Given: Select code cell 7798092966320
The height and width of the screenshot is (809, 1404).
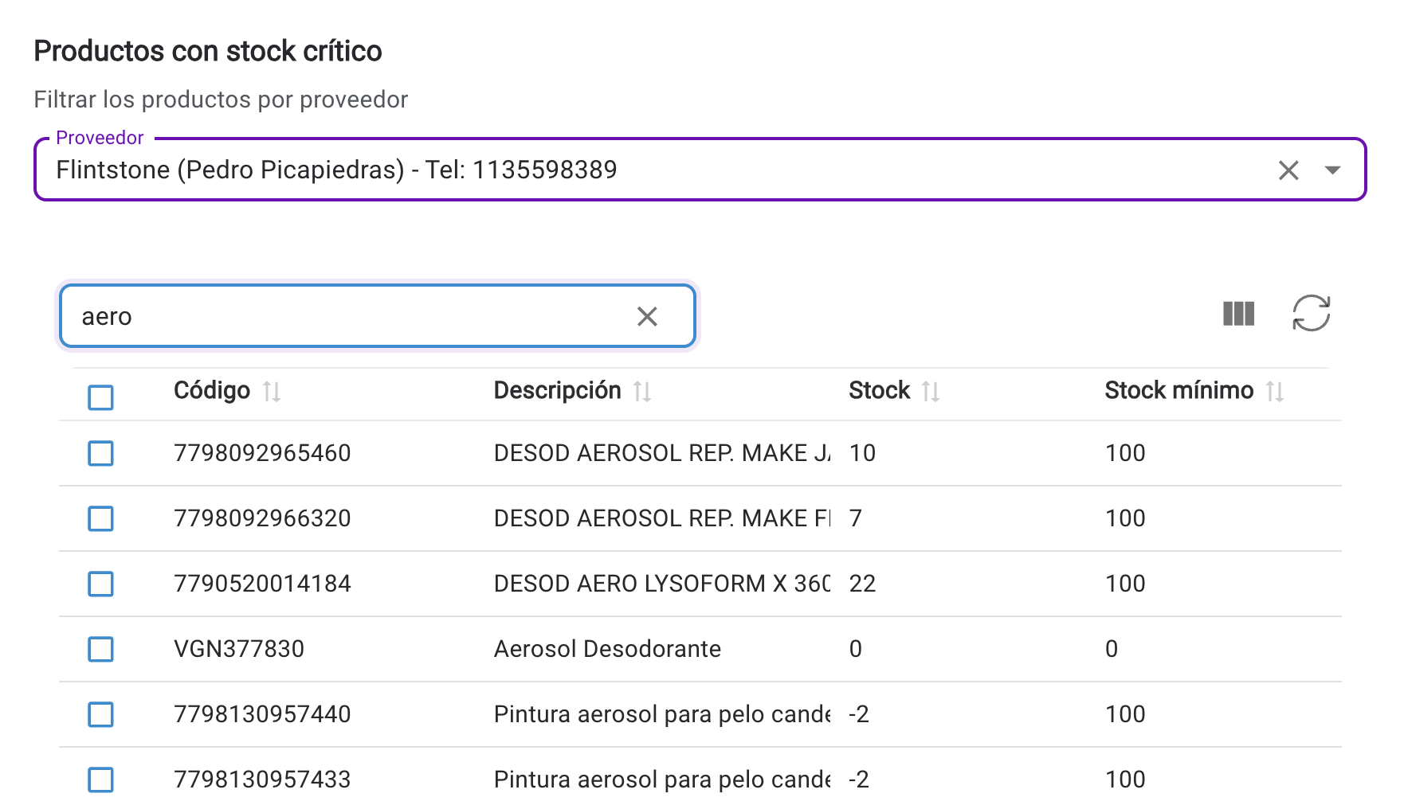Looking at the screenshot, I should point(262,518).
